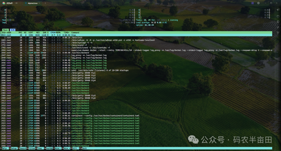This screenshot has width=281, height=151.
Task: Add a new terminal tab with plus
Action: pyautogui.click(x=45, y=3)
